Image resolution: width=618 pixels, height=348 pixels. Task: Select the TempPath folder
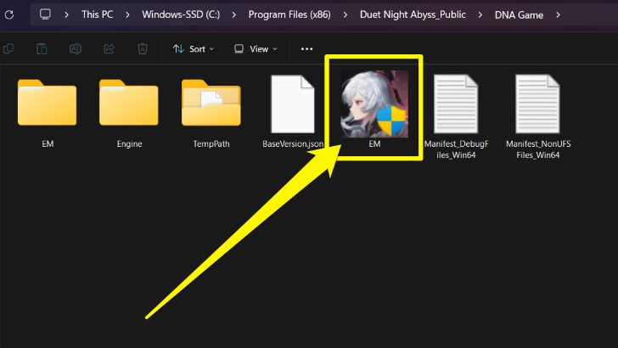coord(211,103)
